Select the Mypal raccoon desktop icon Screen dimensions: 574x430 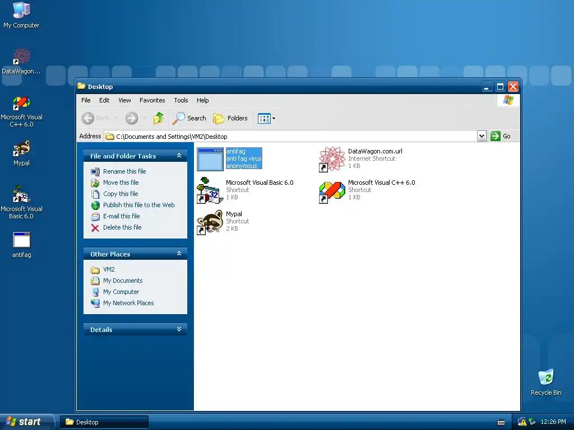tap(21, 153)
